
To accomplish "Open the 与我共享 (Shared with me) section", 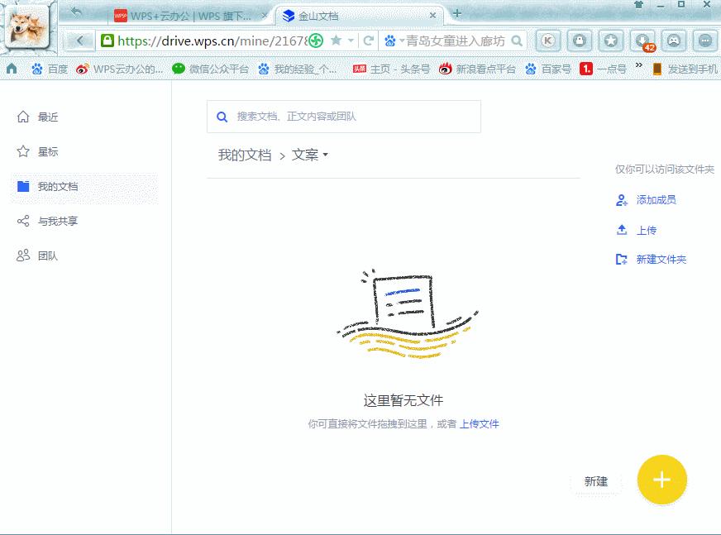I will point(50,221).
